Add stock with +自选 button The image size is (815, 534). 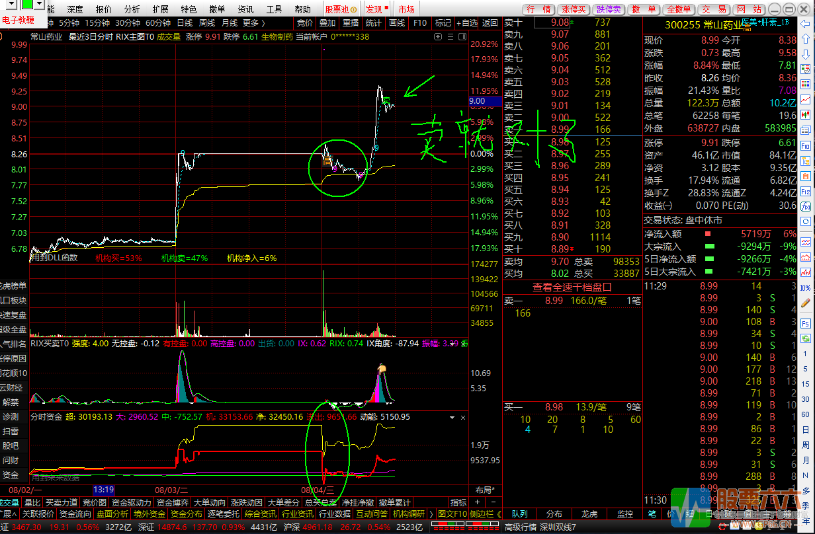click(466, 22)
